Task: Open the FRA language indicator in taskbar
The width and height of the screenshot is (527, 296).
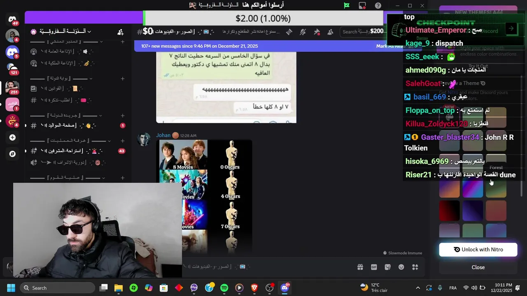Action: coord(453,288)
